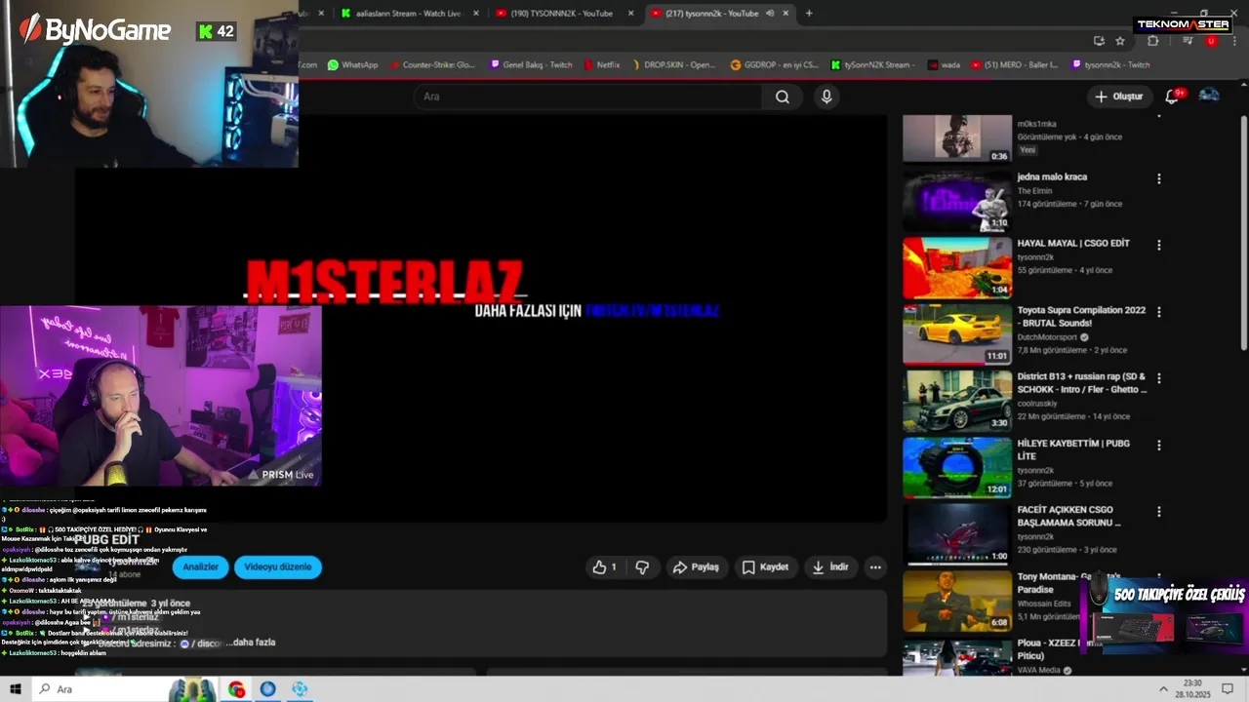Open the m0ks1mka video thumbnail
Screen dimensions: 1249x702
pyautogui.click(x=957, y=137)
